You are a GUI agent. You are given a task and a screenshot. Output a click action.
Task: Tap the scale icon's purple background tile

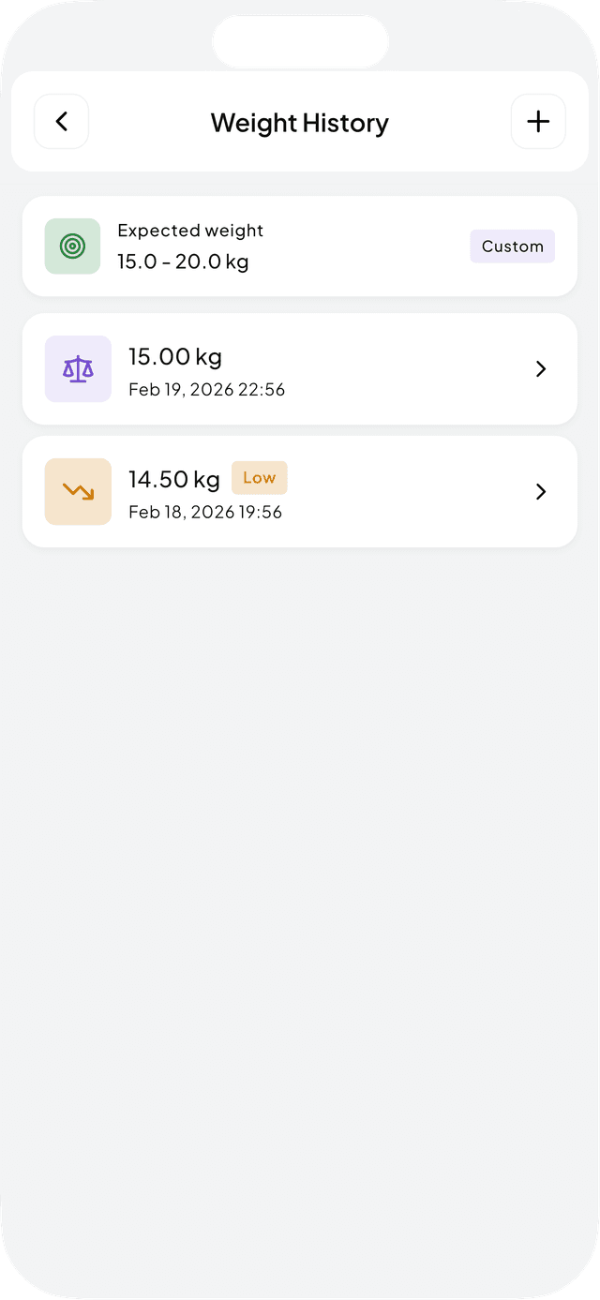pyautogui.click(x=78, y=368)
